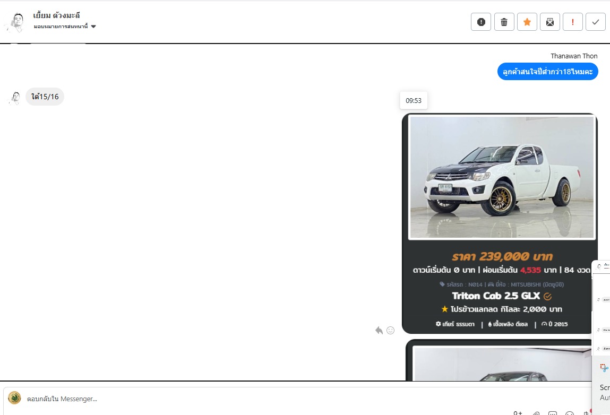This screenshot has width=610, height=415.
Task: Open profile of เยี่ยม ด้วงมะลี from header name
Action: (56, 15)
